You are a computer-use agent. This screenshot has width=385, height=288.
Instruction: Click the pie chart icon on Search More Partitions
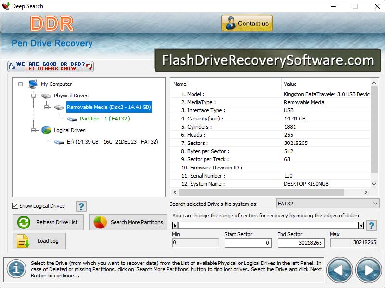click(x=100, y=222)
